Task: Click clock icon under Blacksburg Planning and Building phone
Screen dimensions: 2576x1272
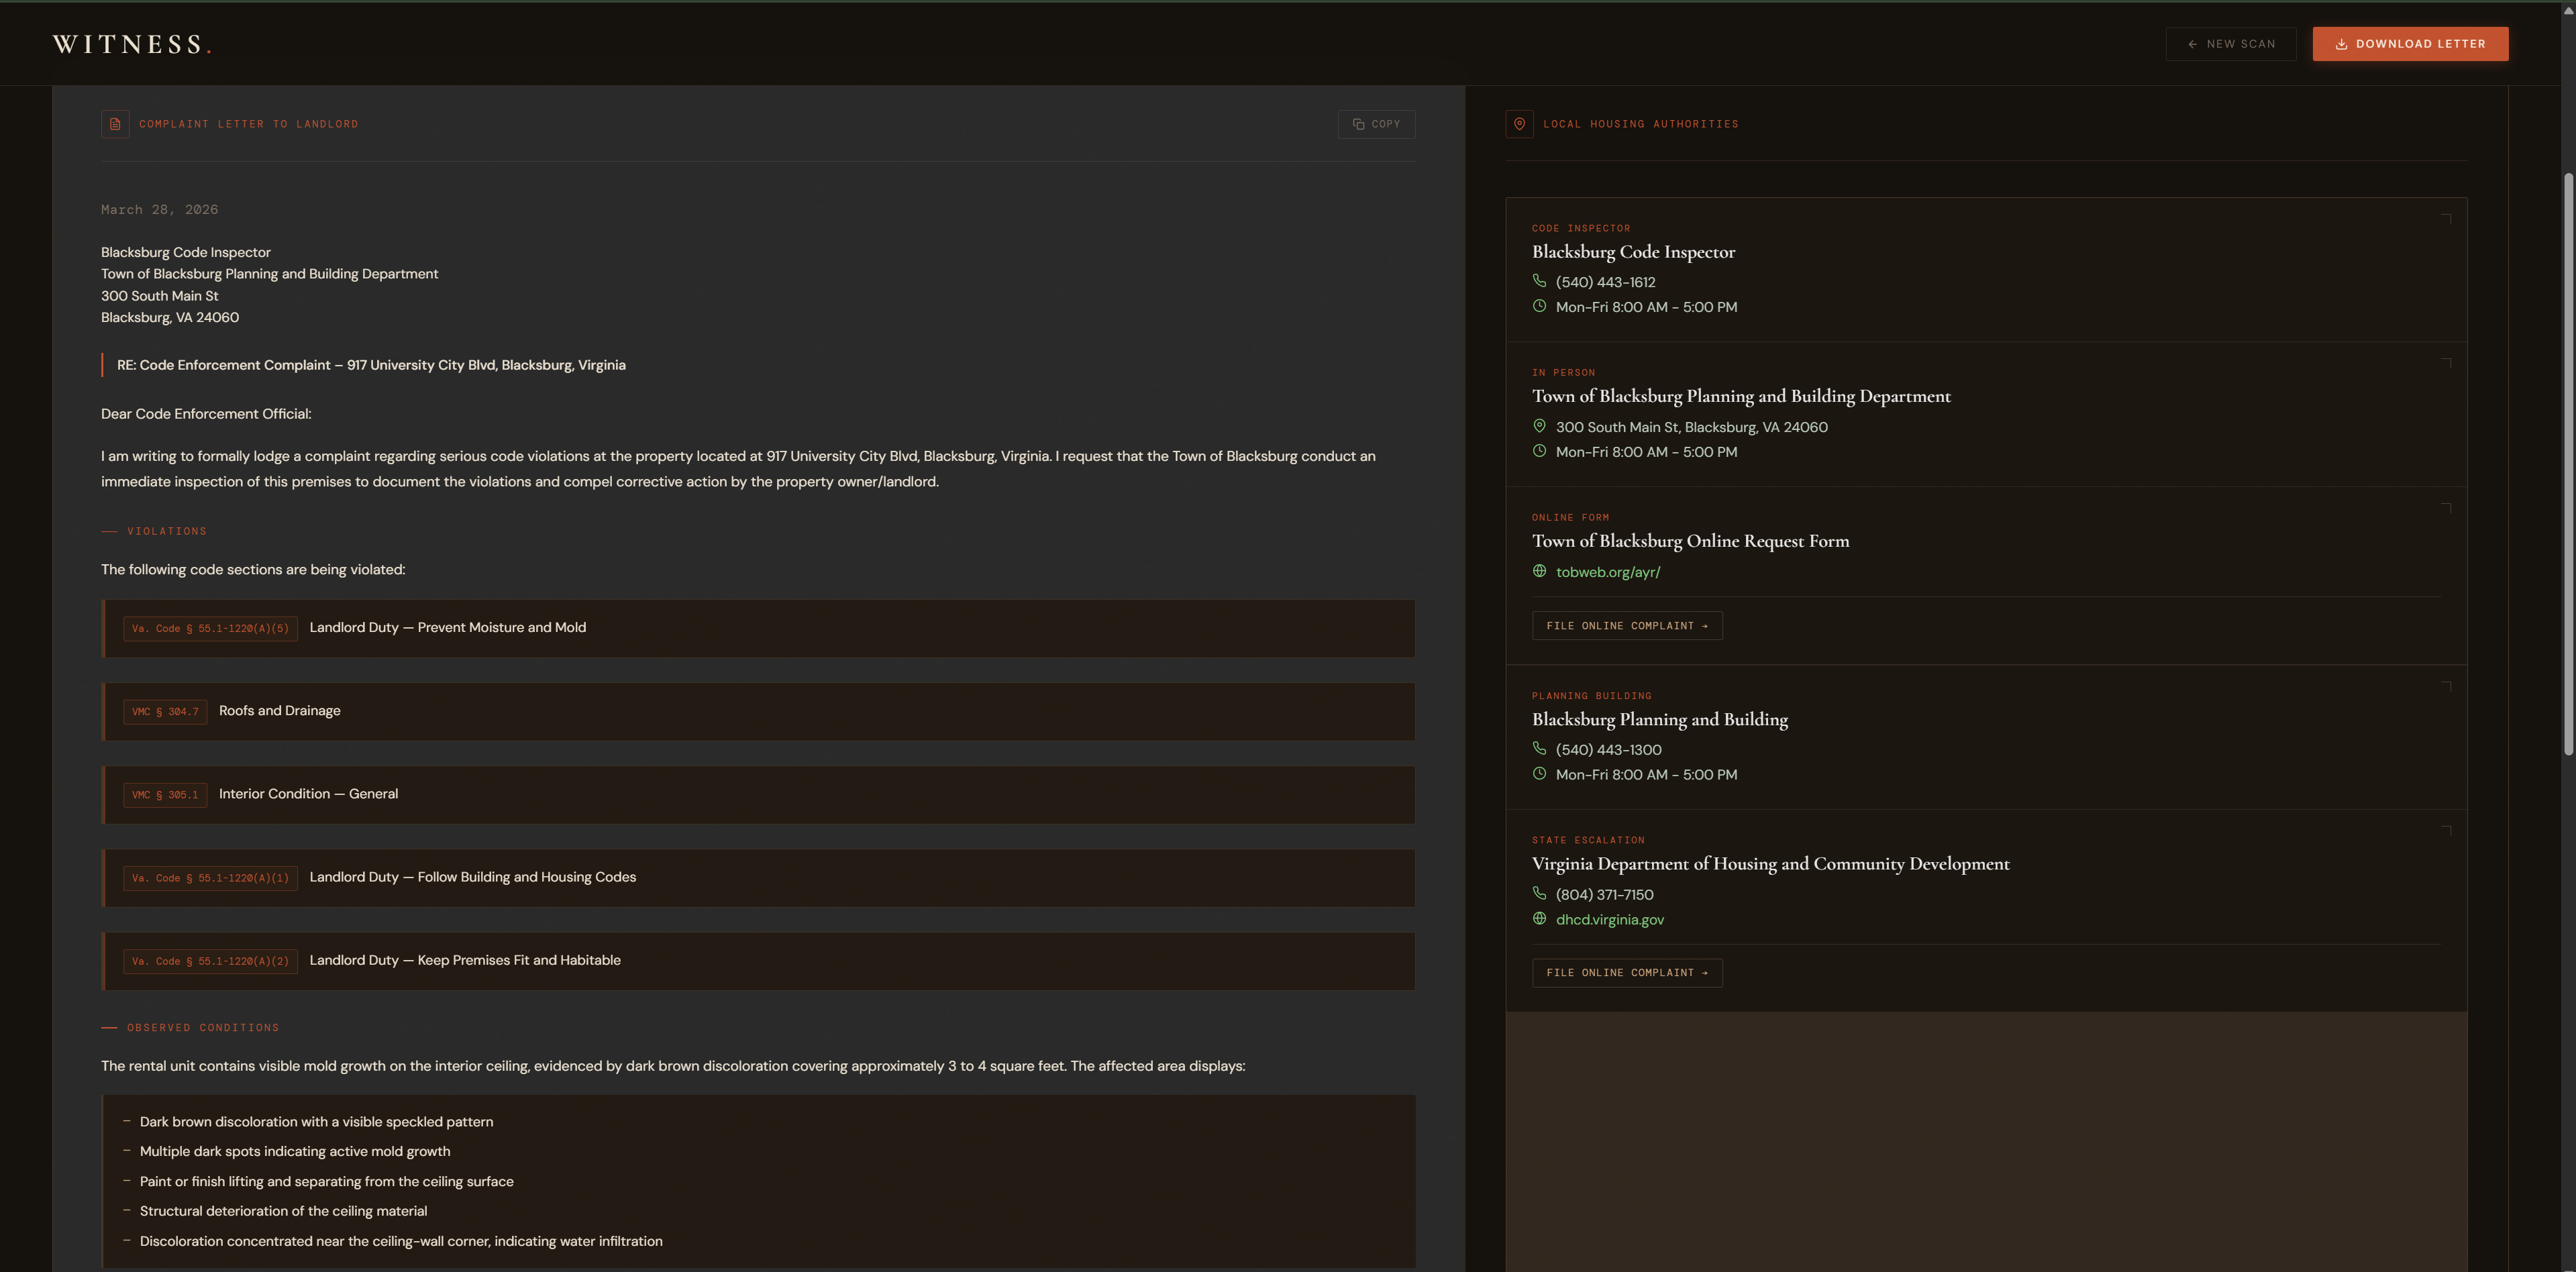Action: pyautogui.click(x=1539, y=773)
